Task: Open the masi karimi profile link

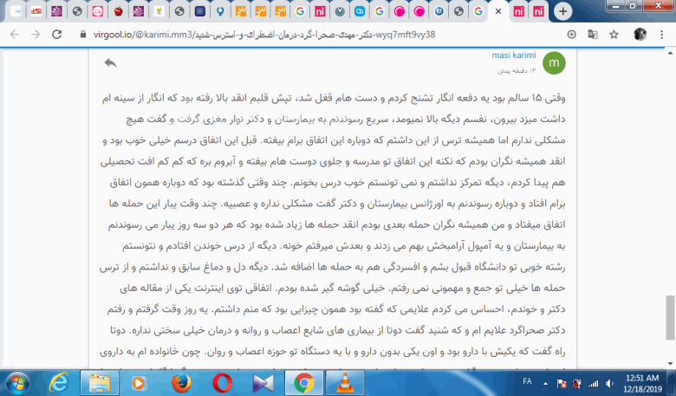Action: click(x=515, y=54)
